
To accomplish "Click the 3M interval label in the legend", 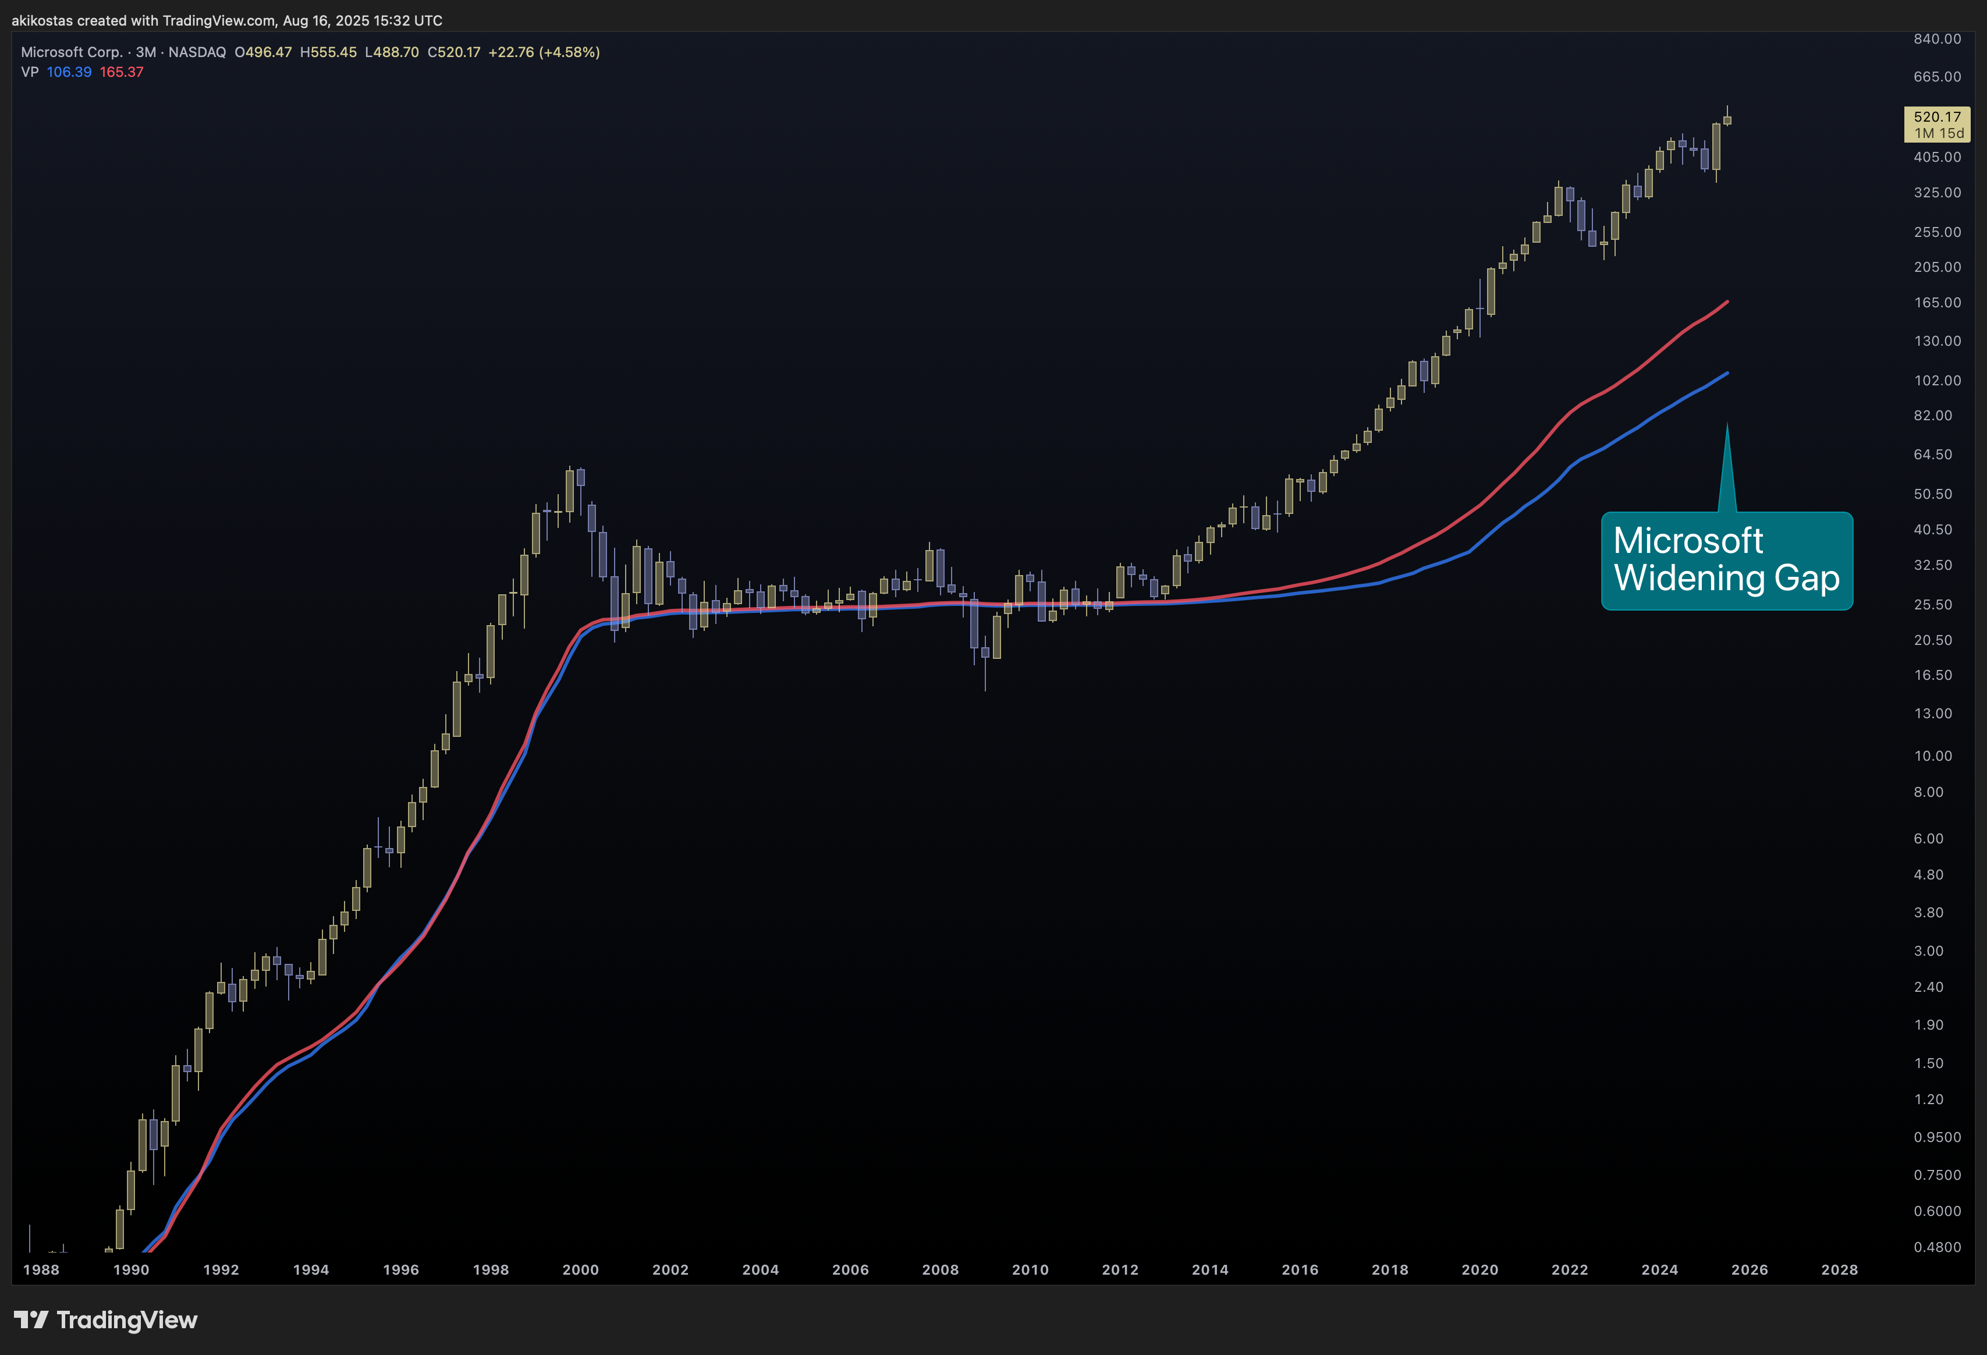I will tap(146, 52).
